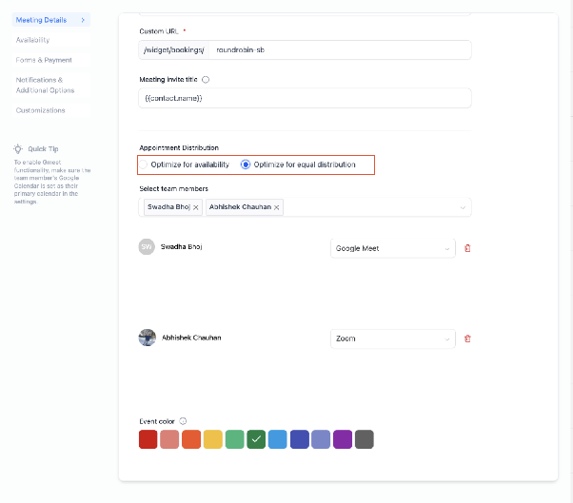Click info icon next to Event color
Screen dimensions: 573x503
pos(183,421)
